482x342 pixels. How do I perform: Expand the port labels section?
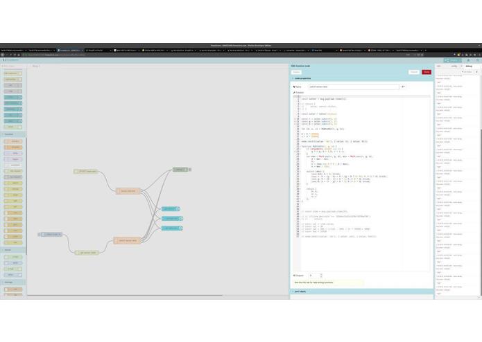click(x=361, y=291)
